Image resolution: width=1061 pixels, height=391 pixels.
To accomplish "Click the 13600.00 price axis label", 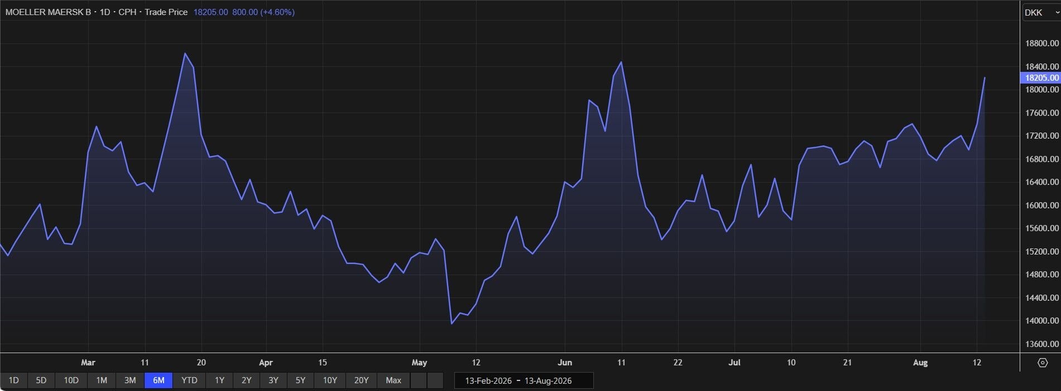I will [x=1041, y=344].
